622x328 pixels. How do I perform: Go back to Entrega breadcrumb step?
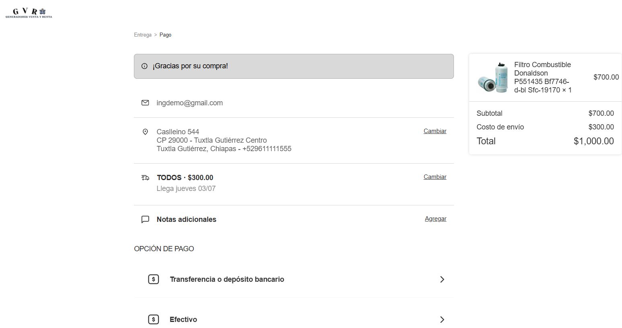[143, 35]
